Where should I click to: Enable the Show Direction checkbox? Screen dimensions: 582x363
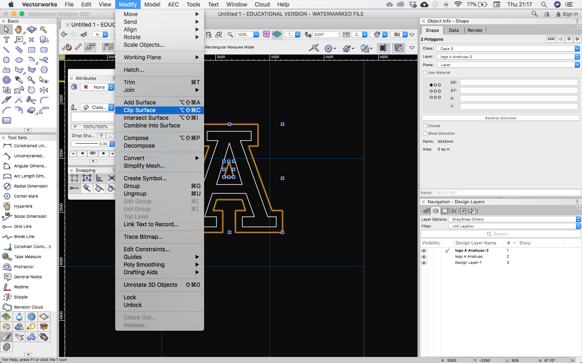click(x=425, y=134)
